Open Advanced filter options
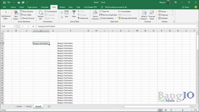The image size is (199, 112). coord(83,18)
